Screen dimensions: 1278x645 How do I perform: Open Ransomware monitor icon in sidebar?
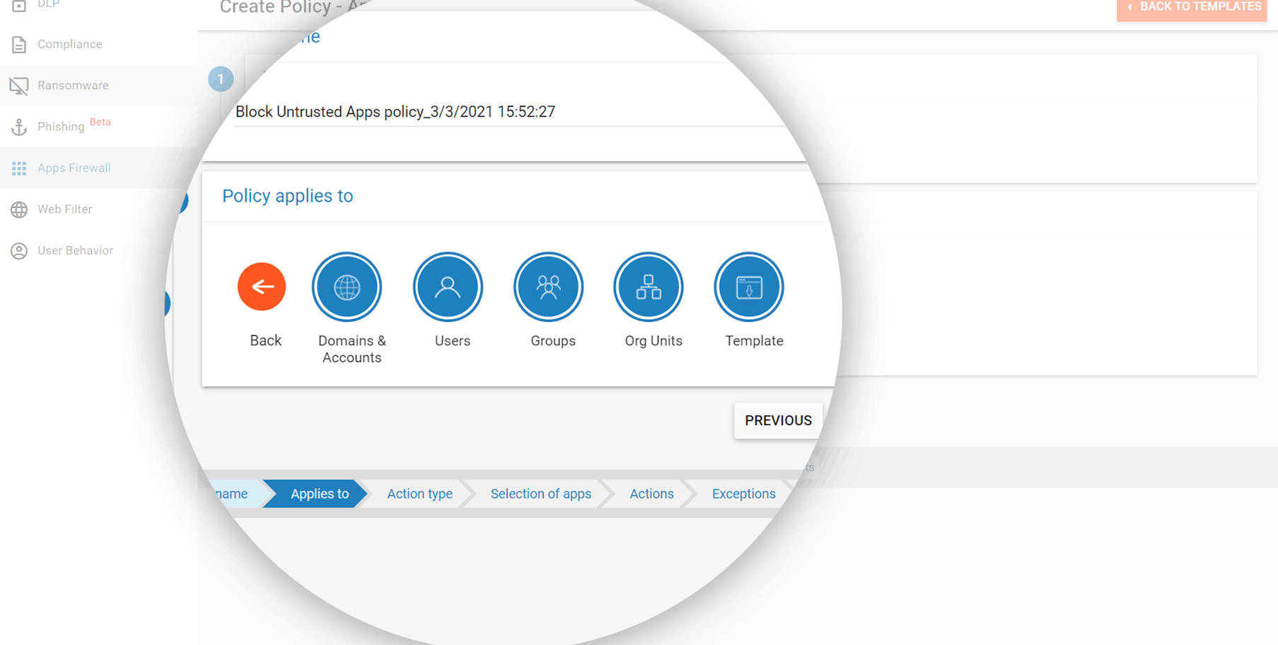pos(19,86)
